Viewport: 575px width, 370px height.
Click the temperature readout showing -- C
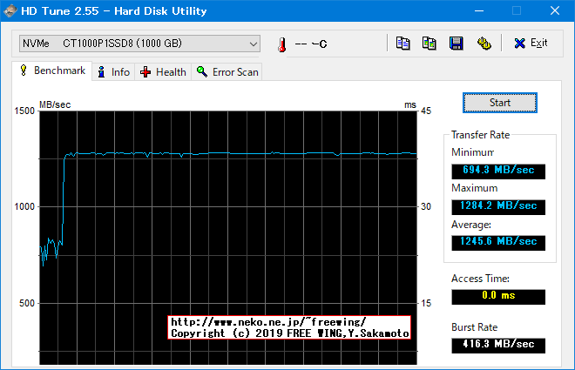pos(311,44)
